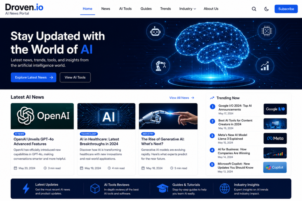
Task: Click clock icon beside 5 min read
Action: [172, 168]
